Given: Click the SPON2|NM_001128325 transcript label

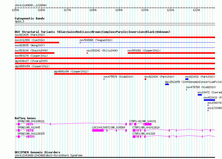Looking at the screenshot, I should pos(31,134).
